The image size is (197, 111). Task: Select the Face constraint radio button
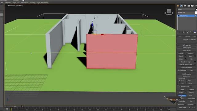point(179,83)
